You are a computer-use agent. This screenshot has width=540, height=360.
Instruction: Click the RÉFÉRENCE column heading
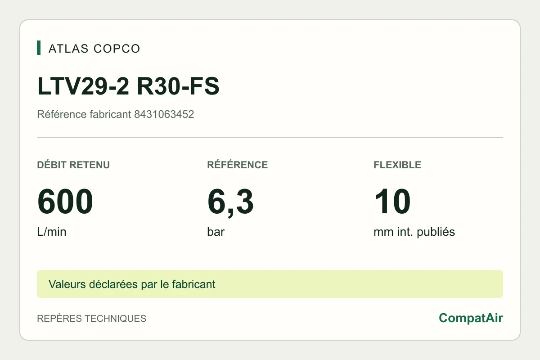coord(238,165)
